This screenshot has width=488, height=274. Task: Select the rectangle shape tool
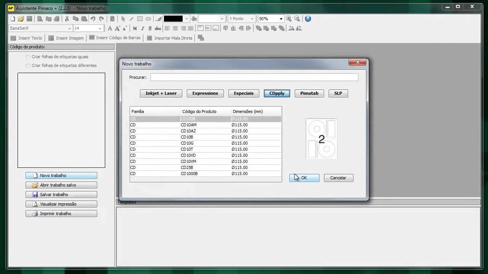pyautogui.click(x=140, y=19)
